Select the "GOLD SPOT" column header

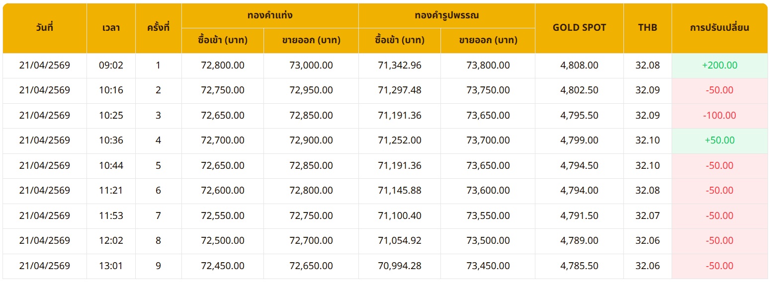(579, 28)
